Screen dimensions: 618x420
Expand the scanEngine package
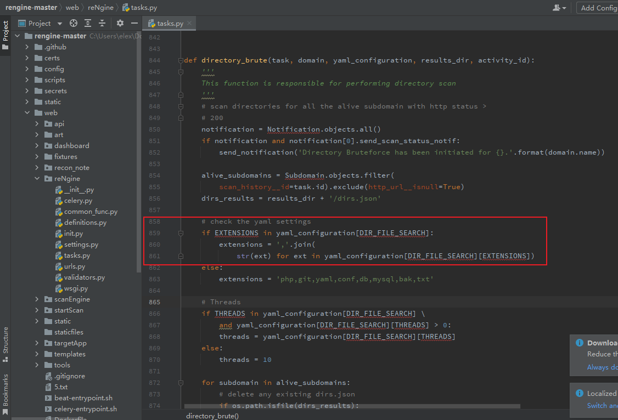37,299
